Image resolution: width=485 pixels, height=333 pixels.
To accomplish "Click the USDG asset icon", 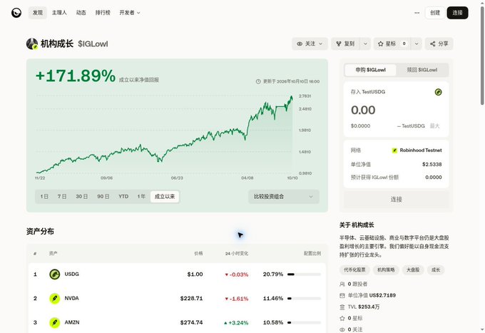I will click(55, 275).
